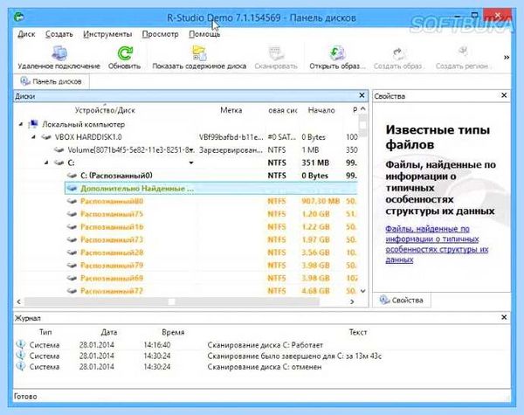
Task: Click disk list vertical scrollbar up arrow
Action: coord(363,109)
